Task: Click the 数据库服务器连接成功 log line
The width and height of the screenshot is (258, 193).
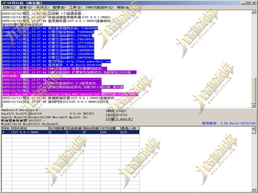Action: click(x=60, y=98)
